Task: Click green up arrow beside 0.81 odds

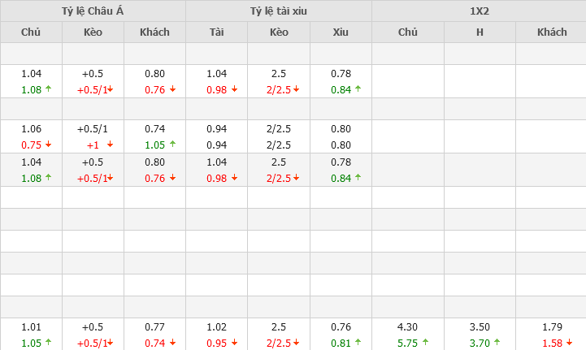Action: pos(358,344)
